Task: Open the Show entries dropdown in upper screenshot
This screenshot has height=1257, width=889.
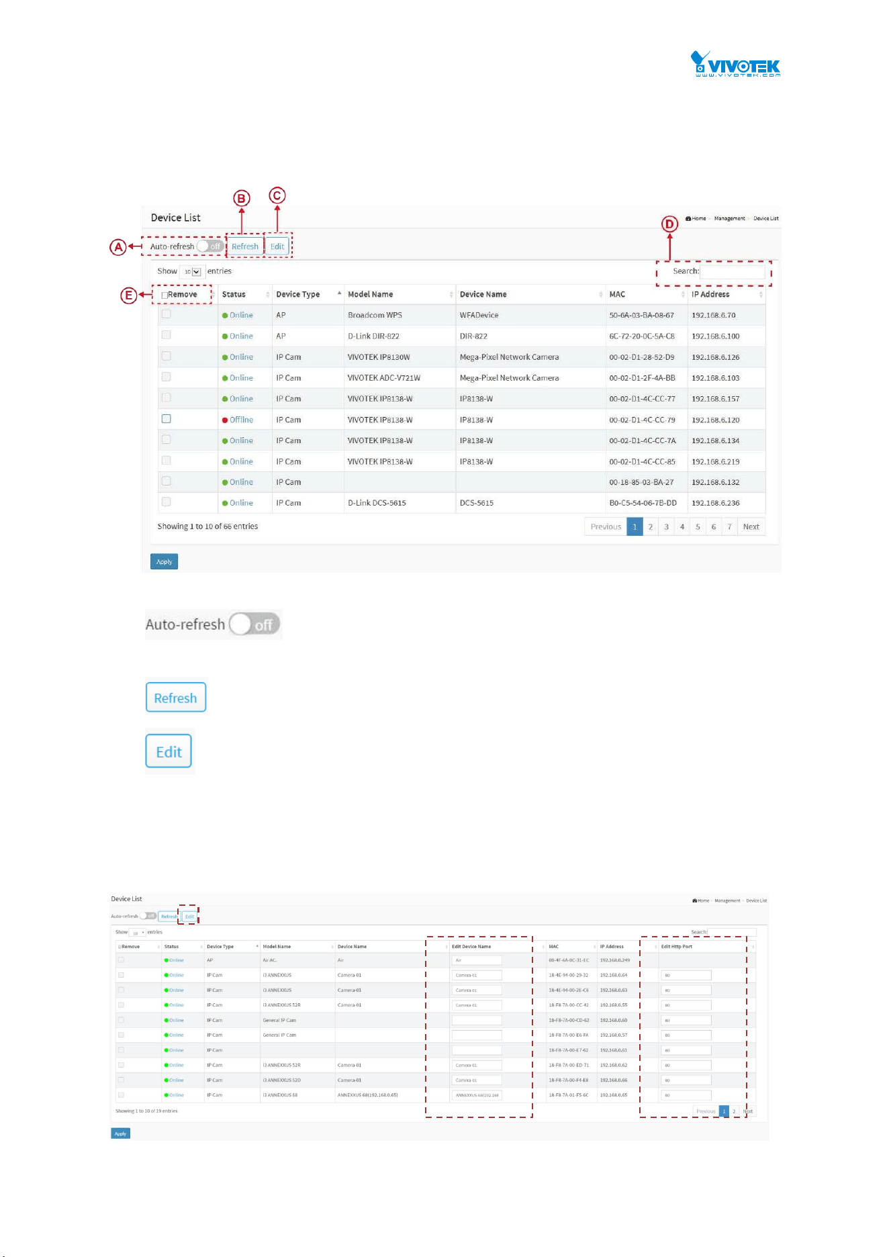Action: (192, 272)
